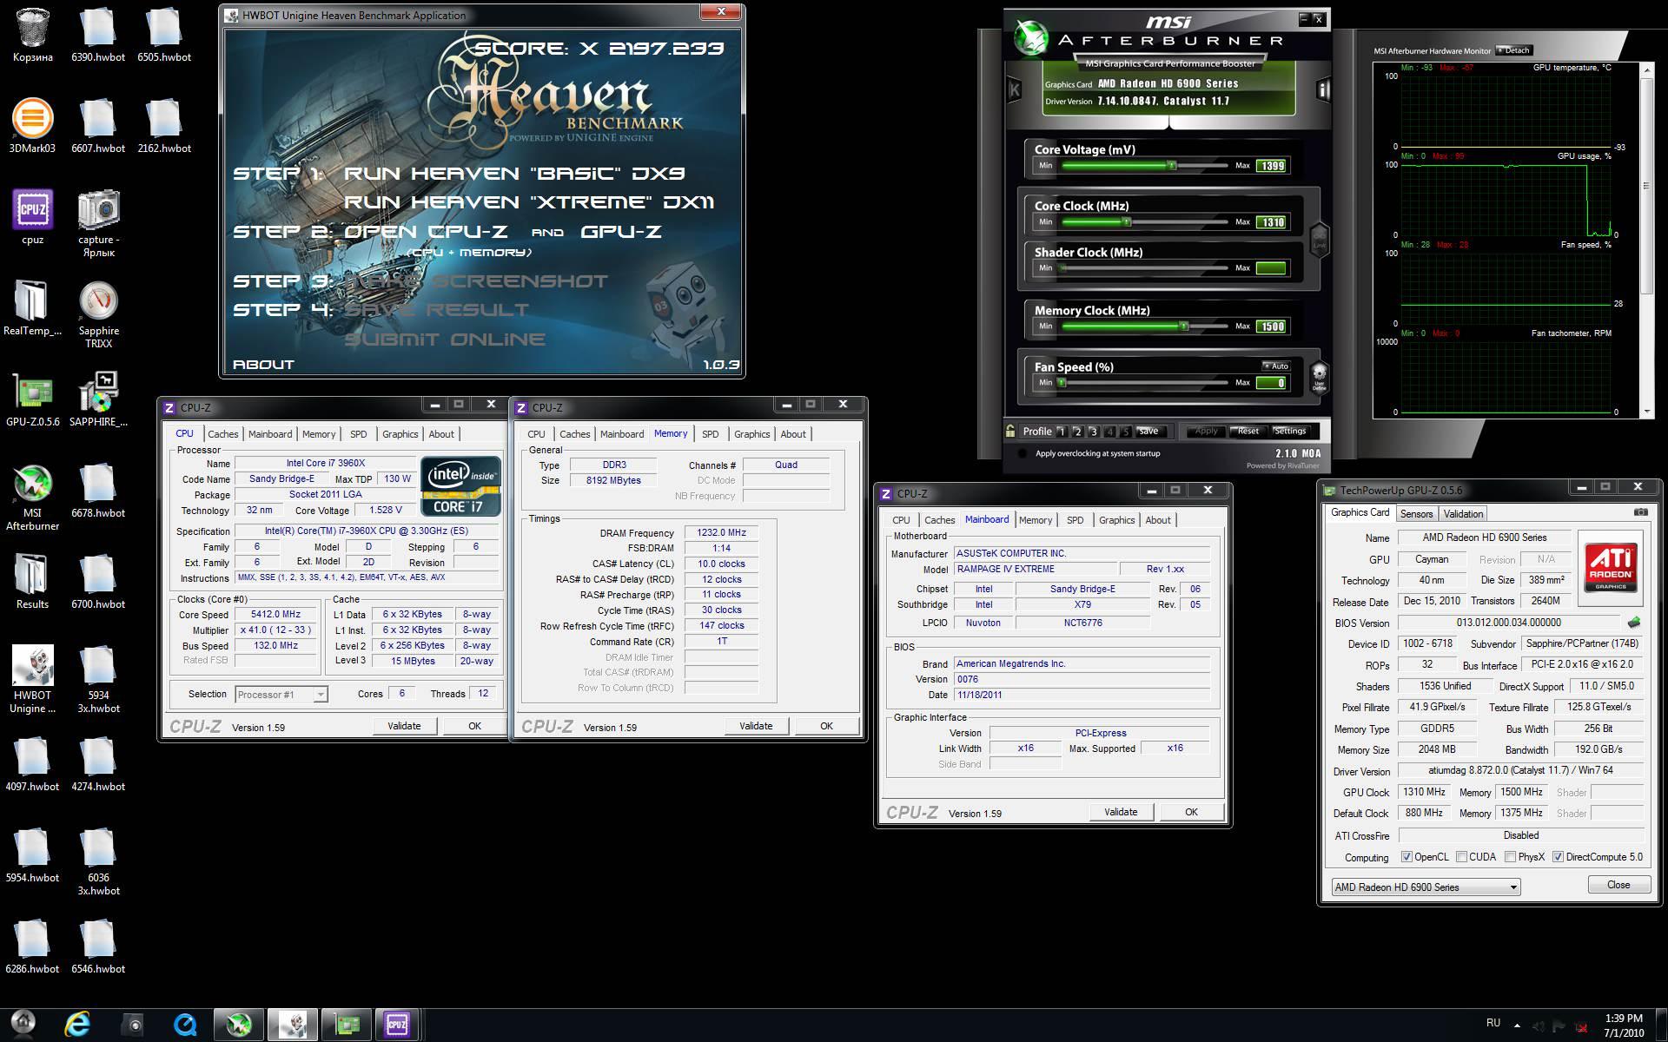The width and height of the screenshot is (1668, 1042).
Task: Switch to Graphics tab in CPU-Z Mainboard window
Action: coord(1116,520)
